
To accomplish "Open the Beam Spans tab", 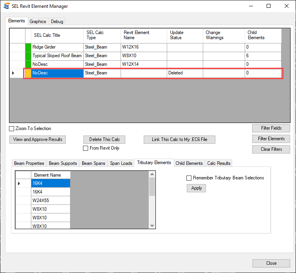I will coord(94,163).
